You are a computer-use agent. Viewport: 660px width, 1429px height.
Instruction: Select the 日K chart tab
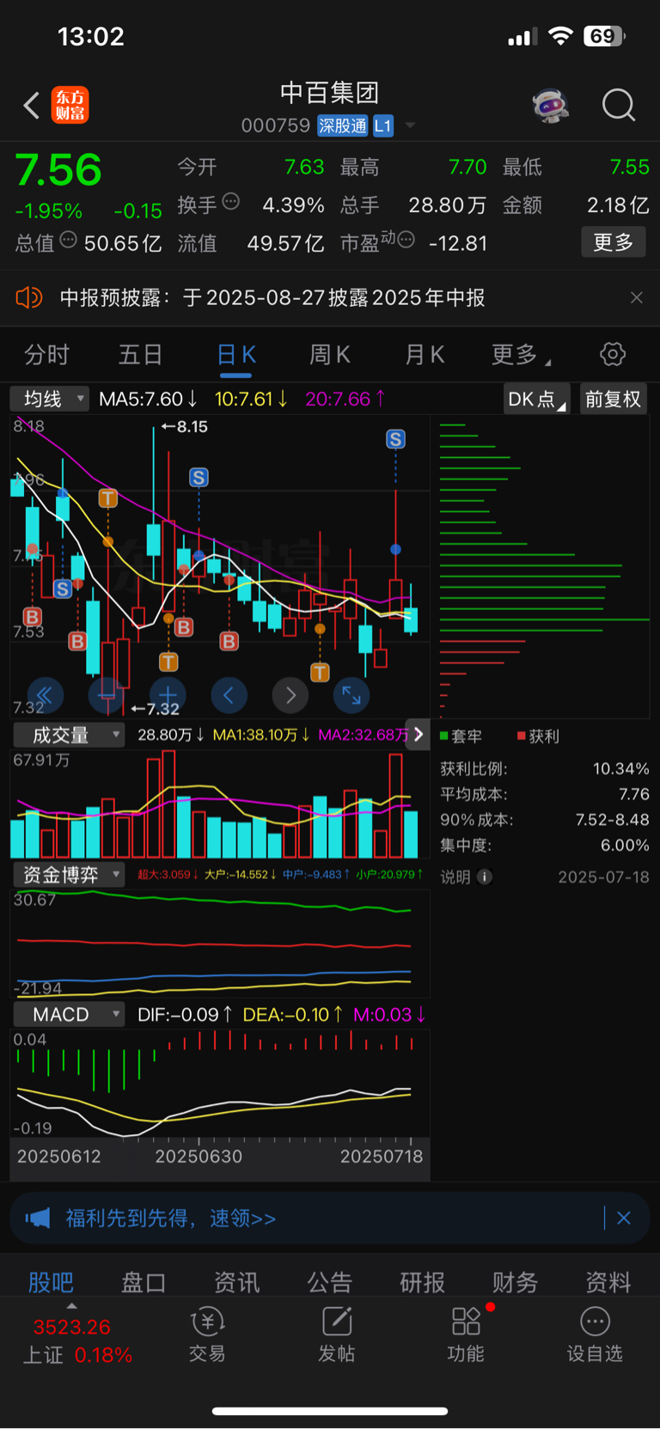[235, 354]
